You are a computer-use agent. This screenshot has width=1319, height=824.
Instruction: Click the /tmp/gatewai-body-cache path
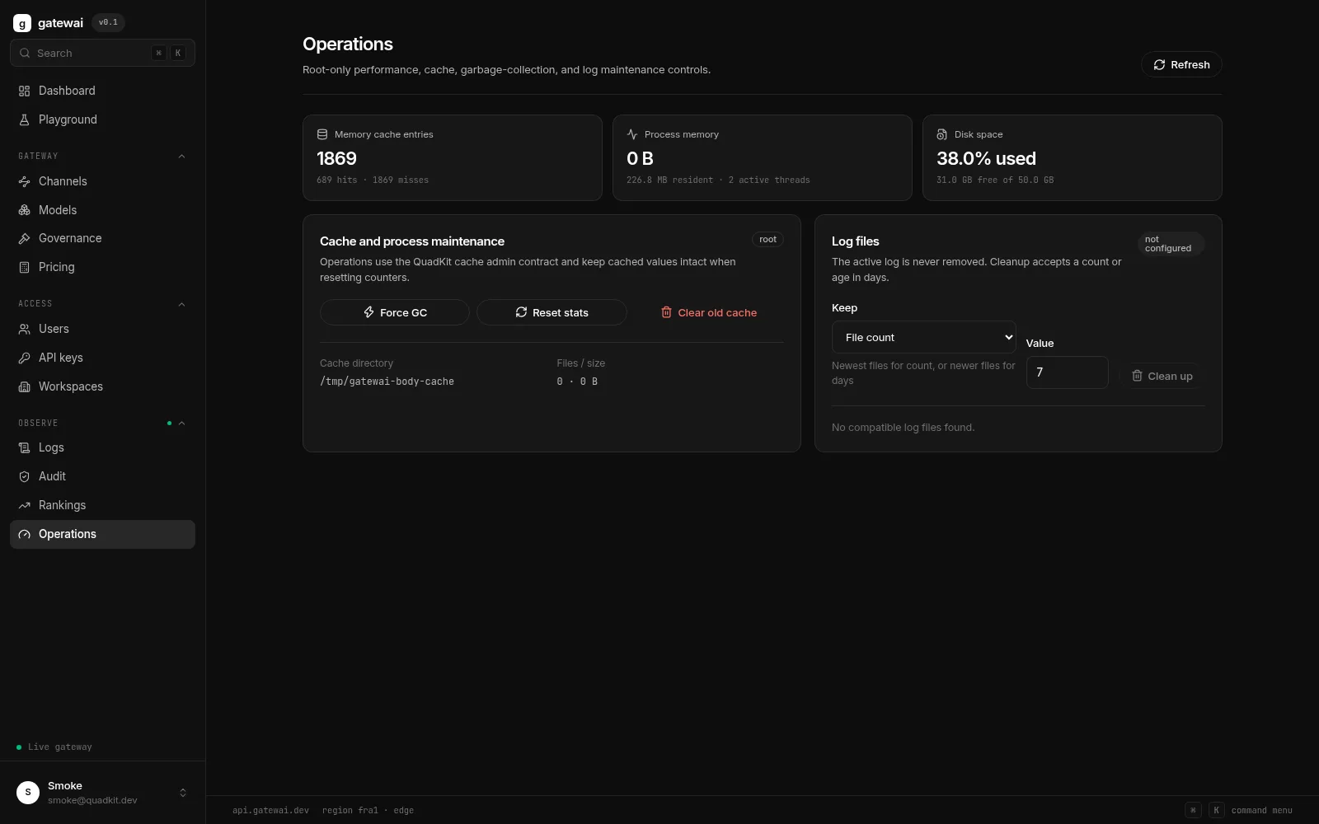(x=387, y=382)
